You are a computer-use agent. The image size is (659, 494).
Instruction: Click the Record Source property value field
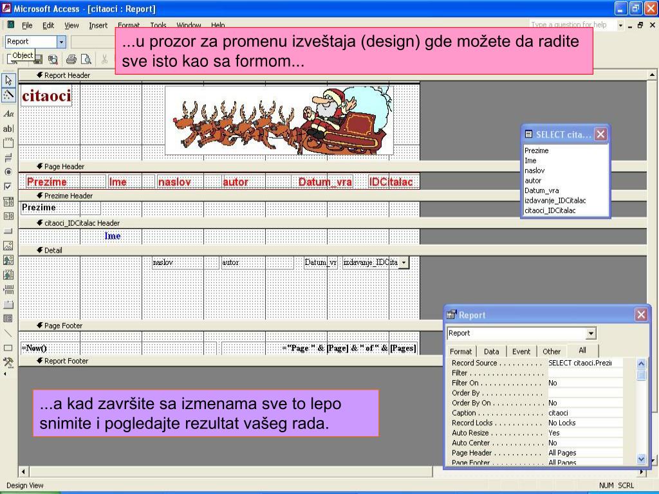(x=584, y=363)
